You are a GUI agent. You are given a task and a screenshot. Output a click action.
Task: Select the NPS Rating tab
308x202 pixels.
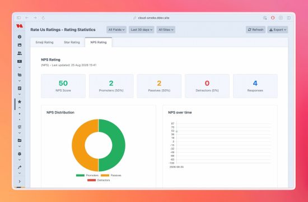tap(99, 42)
